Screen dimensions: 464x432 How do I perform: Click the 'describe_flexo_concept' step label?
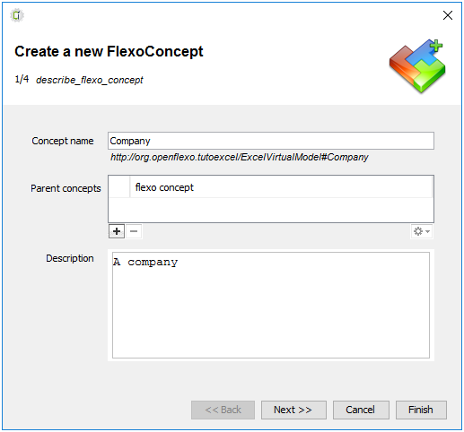(x=90, y=80)
